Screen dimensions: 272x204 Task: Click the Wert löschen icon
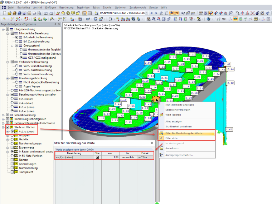click(x=161, y=115)
